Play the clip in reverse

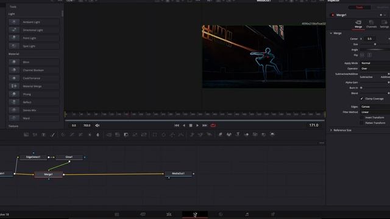pos(184,125)
